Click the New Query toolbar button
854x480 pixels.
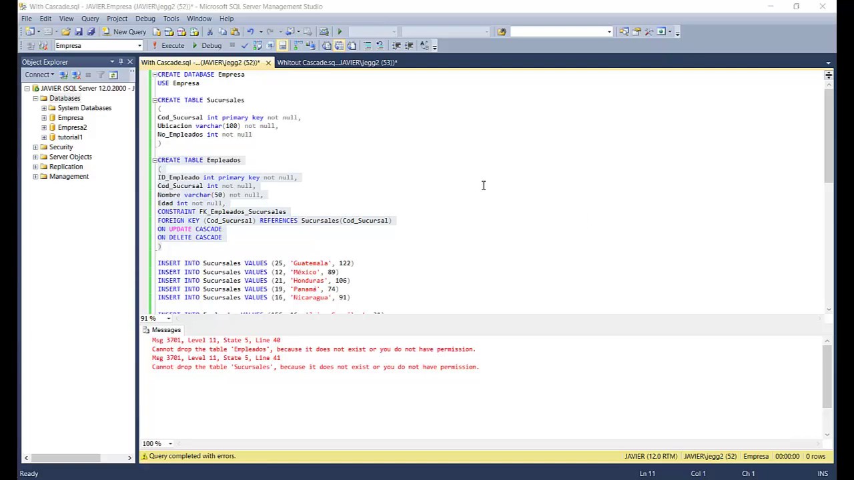pos(124,31)
